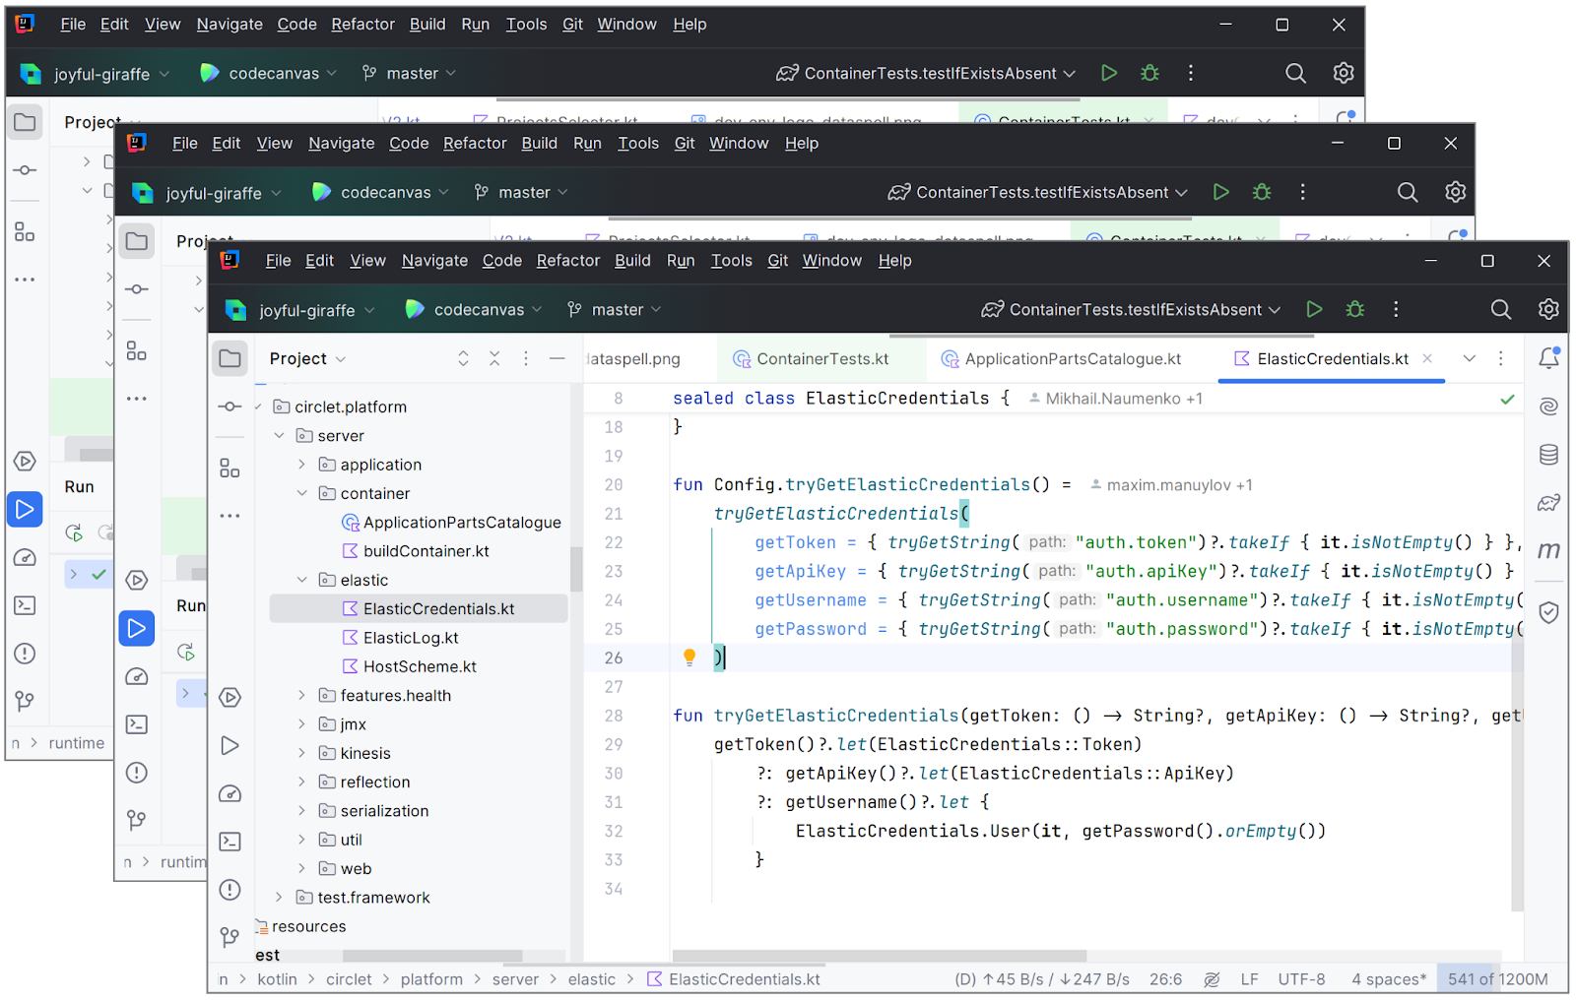
Task: Select buildContainer.kt in project tree
Action: pos(426,551)
